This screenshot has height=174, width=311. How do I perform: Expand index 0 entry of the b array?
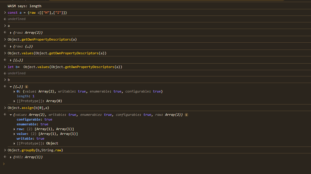click(15, 91)
